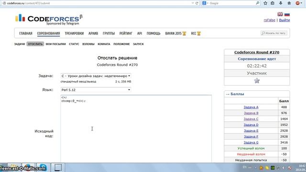Open the Задача G link
Viewport: 306px width, 172px height.
tap(251, 142)
